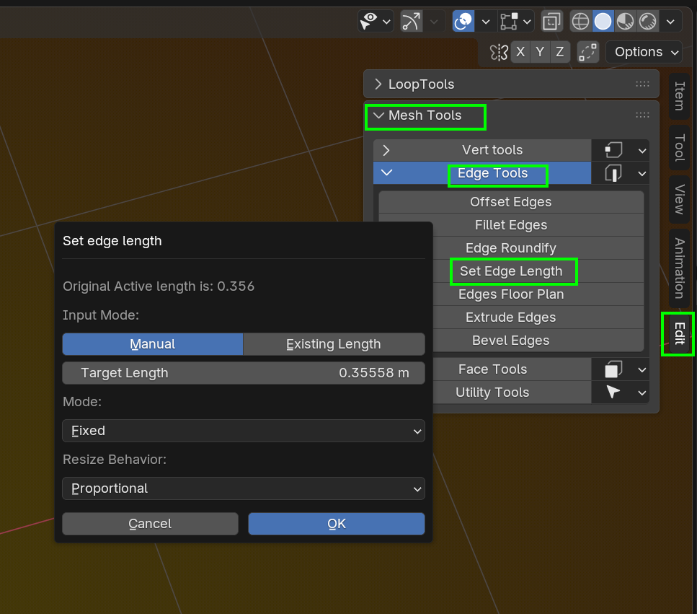Open the View sidebar tab
This screenshot has width=697, height=614.
pyautogui.click(x=678, y=200)
